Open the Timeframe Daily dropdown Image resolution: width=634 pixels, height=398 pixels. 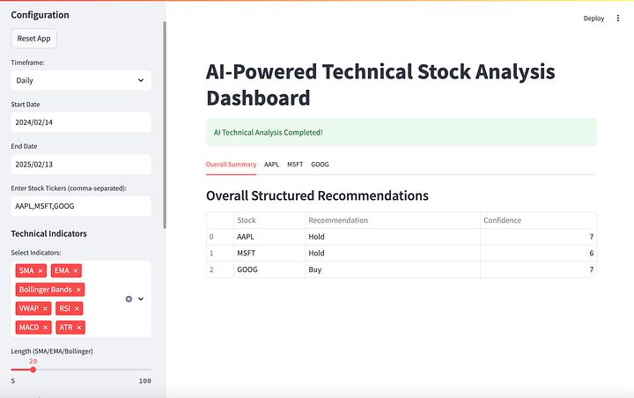pos(81,80)
